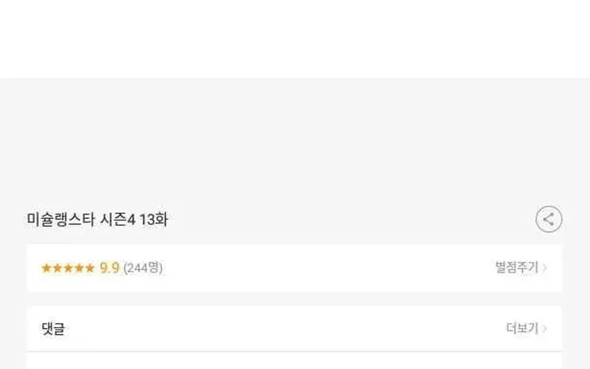
Task: Select the second rating star
Action: click(x=58, y=268)
